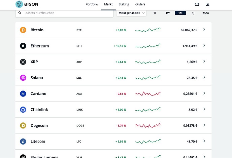Viewport: 232px width, 158px height.
Task: Focus the Assets durchsuchen search field
Action: [x=64, y=13]
